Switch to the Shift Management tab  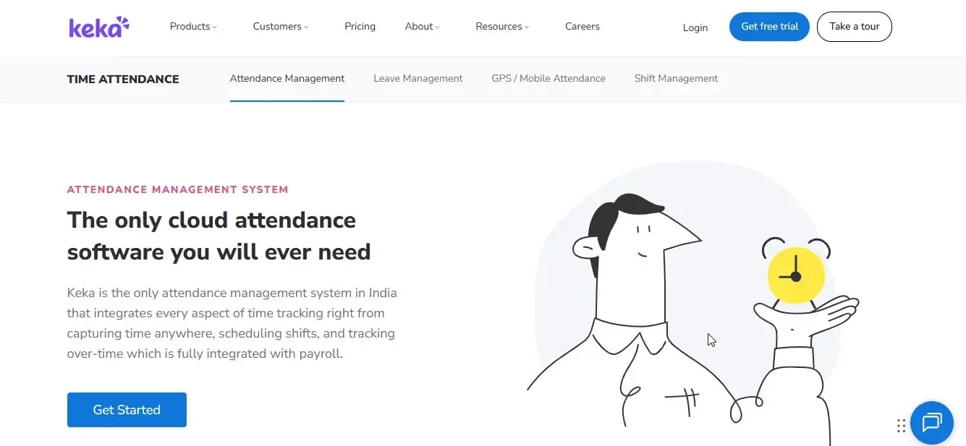[x=676, y=79]
